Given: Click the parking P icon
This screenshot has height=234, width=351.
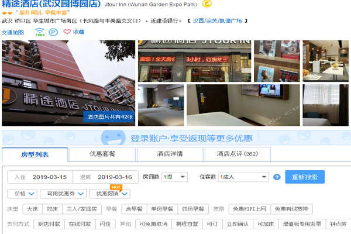Looking at the screenshot, I should point(53,32).
